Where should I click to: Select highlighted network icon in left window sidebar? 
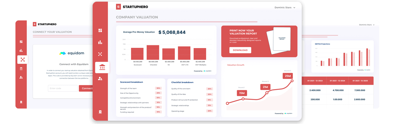click(x=23, y=60)
